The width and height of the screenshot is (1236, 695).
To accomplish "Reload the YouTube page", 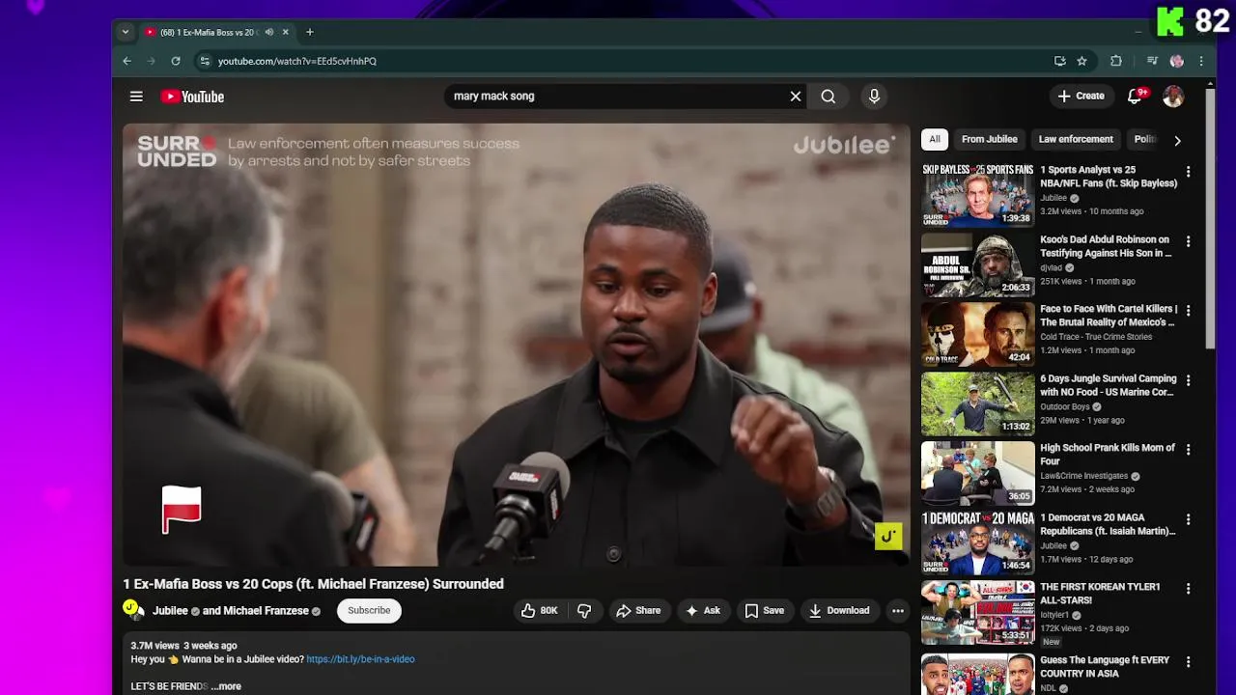I will [176, 61].
